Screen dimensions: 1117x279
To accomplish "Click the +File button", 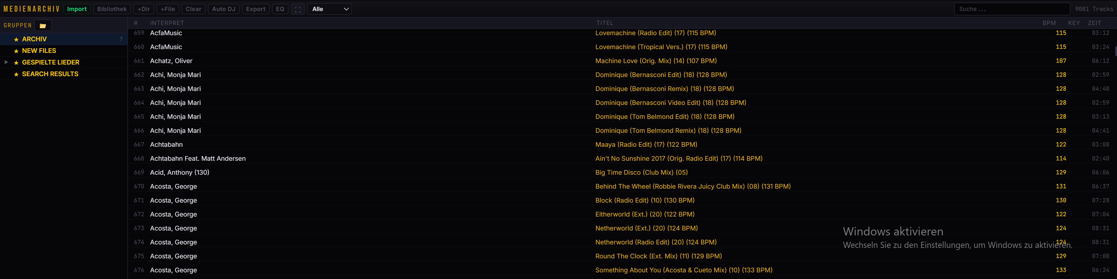I will coord(167,9).
